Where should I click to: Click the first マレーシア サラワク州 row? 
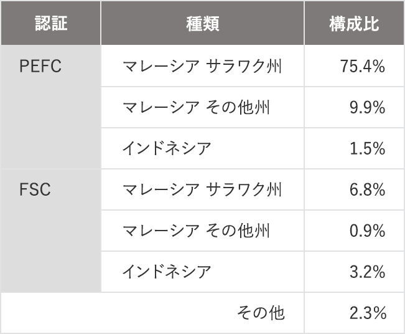[x=203, y=66]
